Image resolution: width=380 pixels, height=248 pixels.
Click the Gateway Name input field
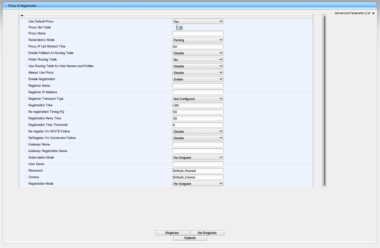[x=198, y=144]
